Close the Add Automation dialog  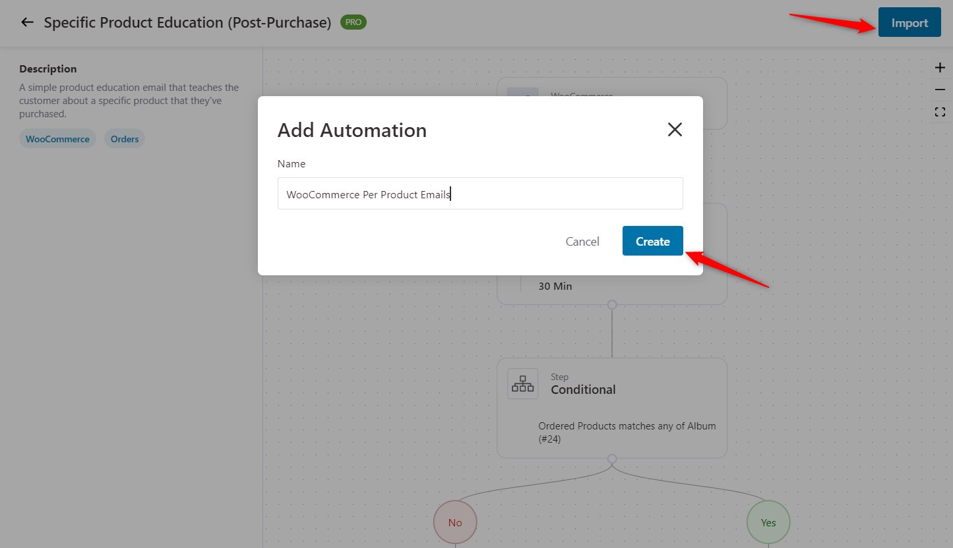(x=674, y=129)
